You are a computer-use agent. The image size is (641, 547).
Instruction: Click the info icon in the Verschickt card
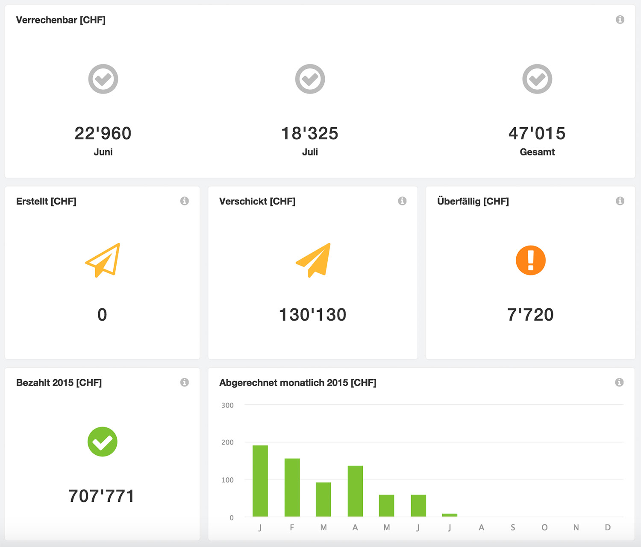pyautogui.click(x=402, y=201)
